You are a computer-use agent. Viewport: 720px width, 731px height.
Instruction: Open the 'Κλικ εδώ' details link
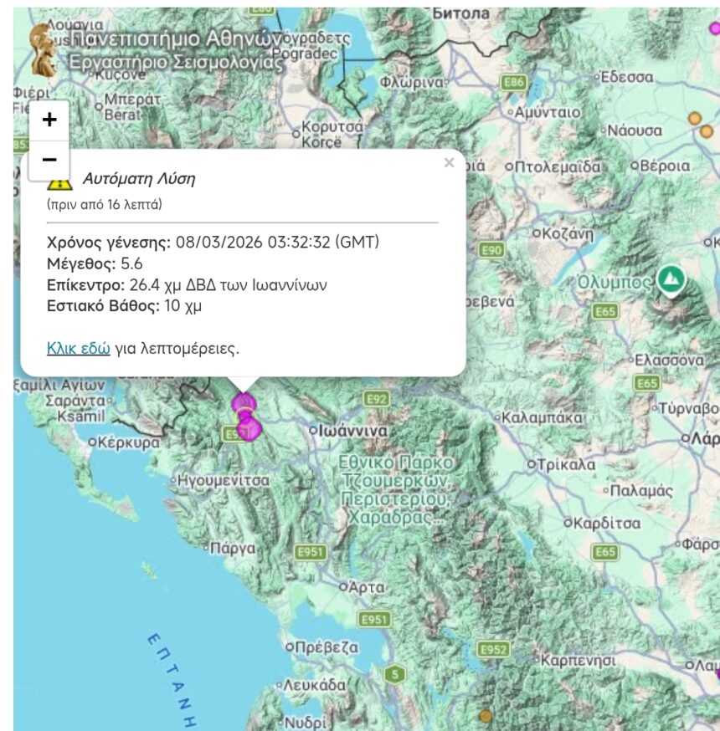click(x=79, y=348)
